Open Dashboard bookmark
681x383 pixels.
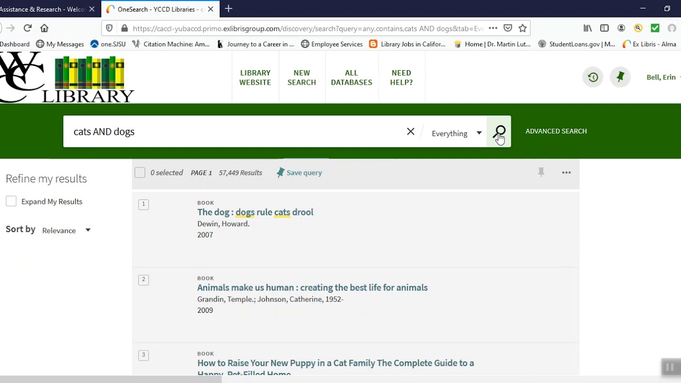pyautogui.click(x=15, y=44)
